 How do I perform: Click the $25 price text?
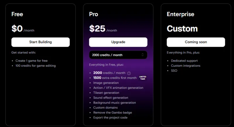[97, 28]
